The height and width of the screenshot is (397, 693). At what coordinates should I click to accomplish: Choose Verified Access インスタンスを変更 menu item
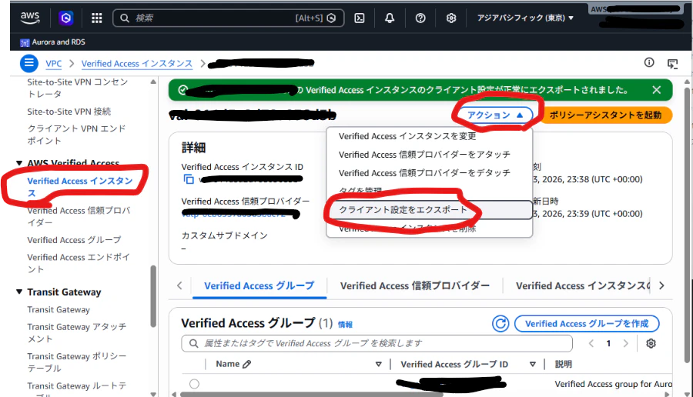429,136
